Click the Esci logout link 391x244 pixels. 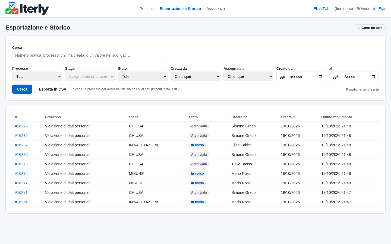tap(382, 9)
